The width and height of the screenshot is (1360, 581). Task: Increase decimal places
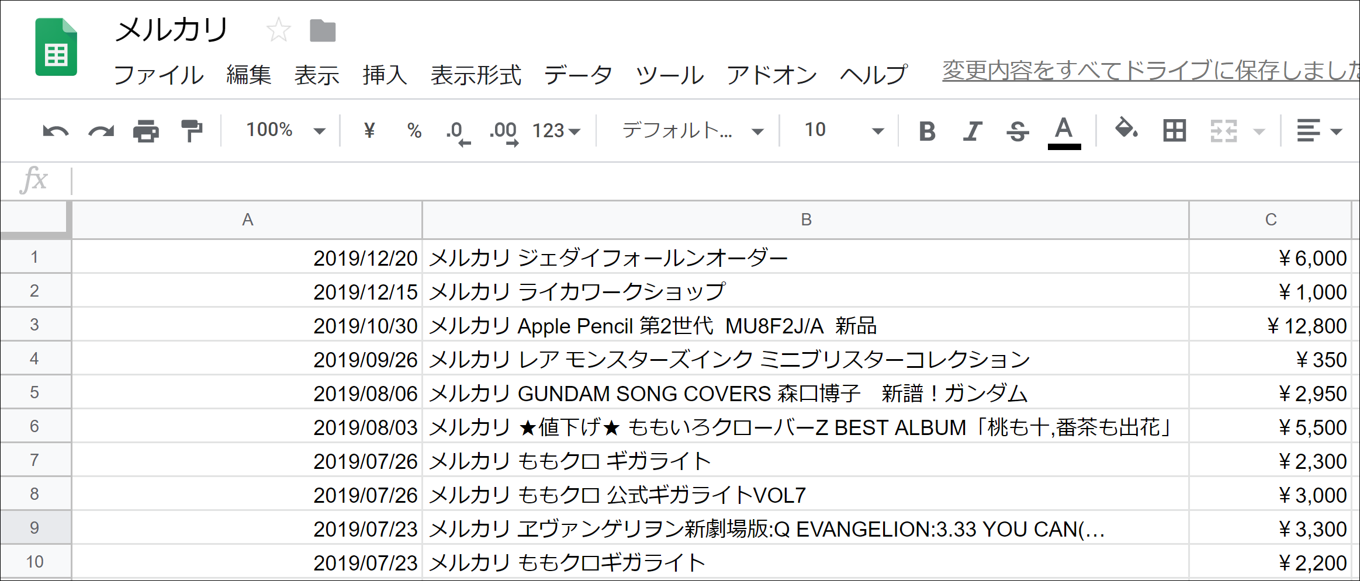tap(504, 133)
